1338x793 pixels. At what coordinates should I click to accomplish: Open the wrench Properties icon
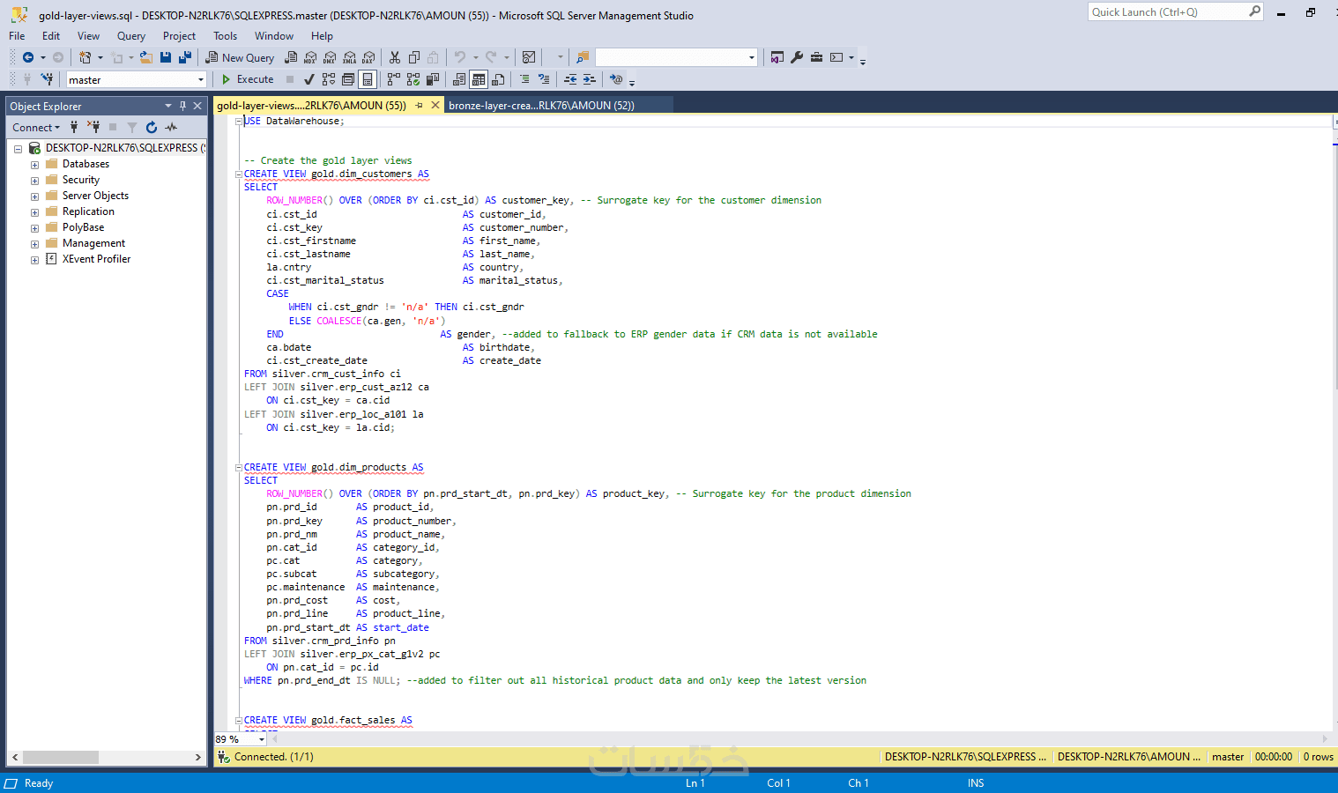point(797,57)
